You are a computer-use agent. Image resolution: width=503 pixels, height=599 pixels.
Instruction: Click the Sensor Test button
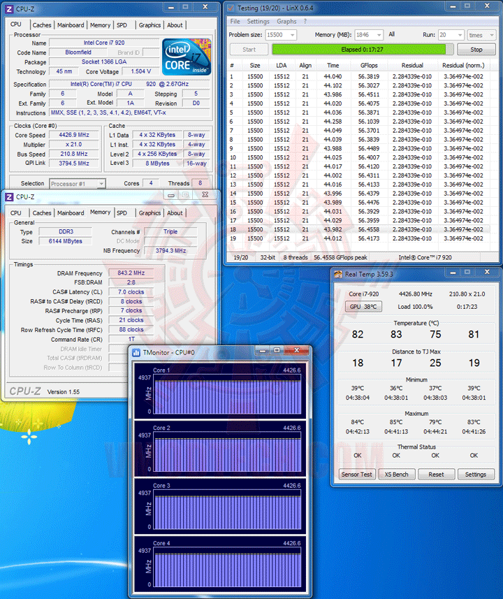[x=357, y=474]
